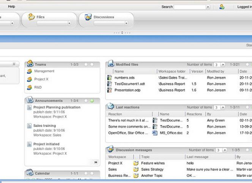The height and width of the screenshot is (183, 252).
Task: Click document icon for Sales training
Action: pyautogui.click(x=29, y=126)
